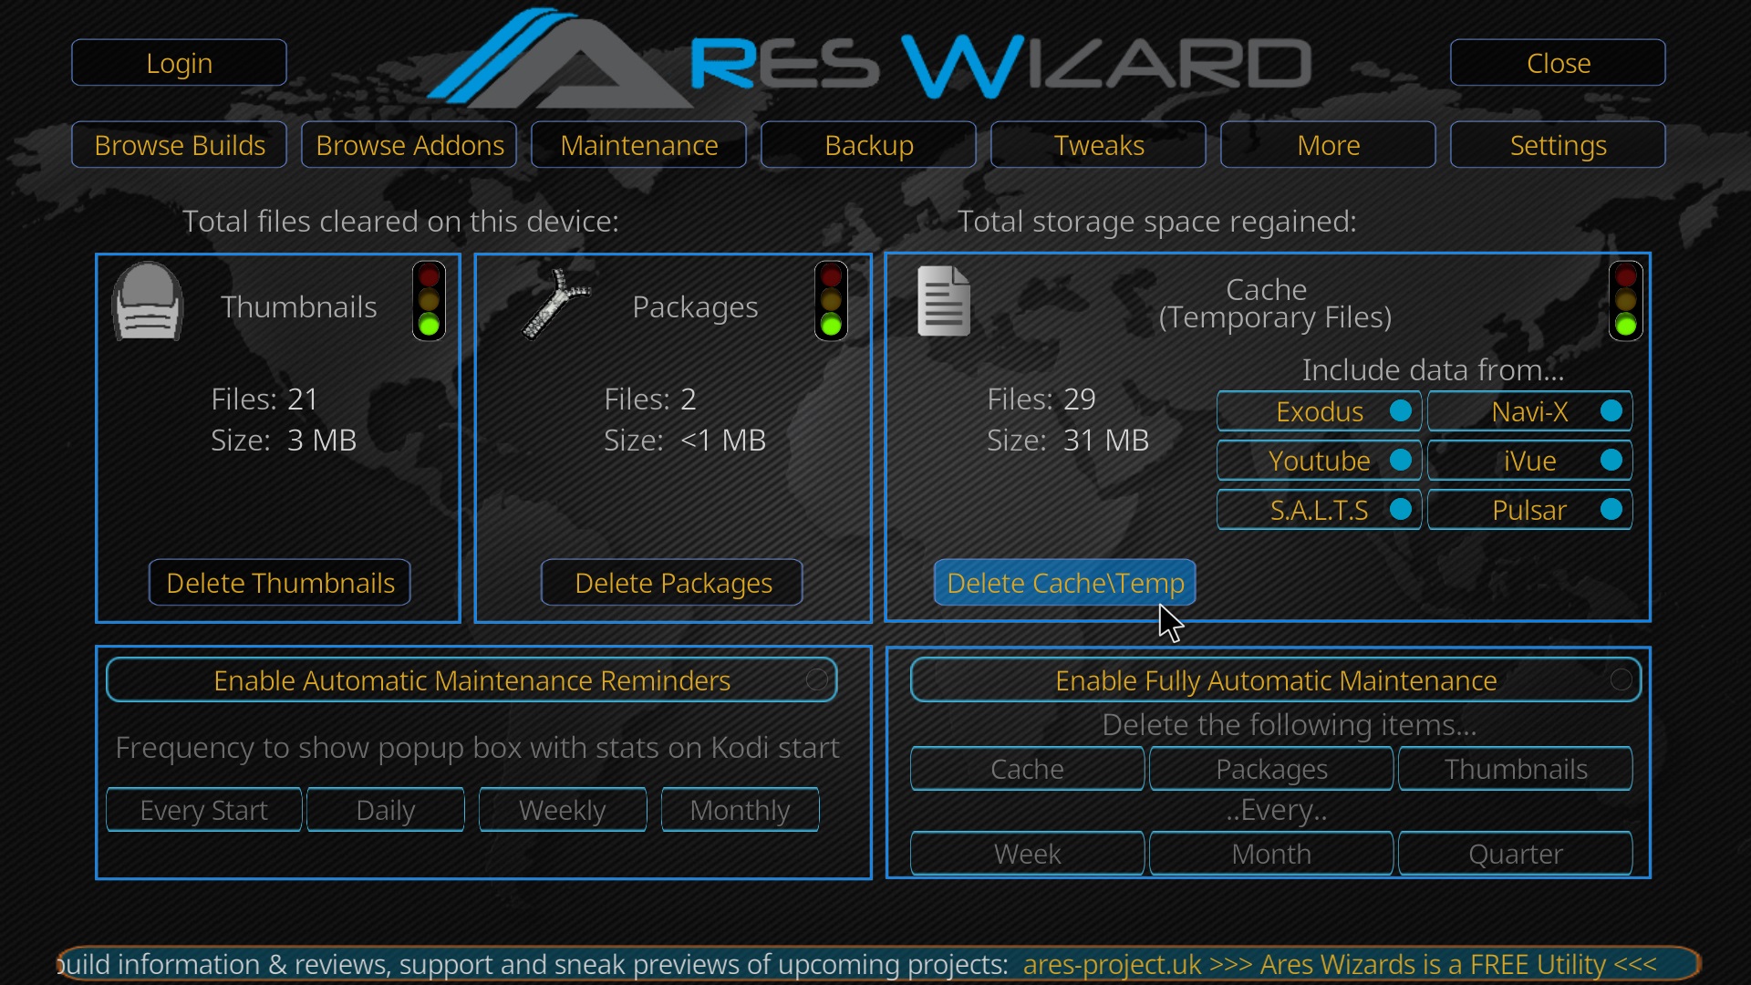This screenshot has width=1751, height=985.
Task: Open the Browse Addons tab
Action: coord(409,145)
